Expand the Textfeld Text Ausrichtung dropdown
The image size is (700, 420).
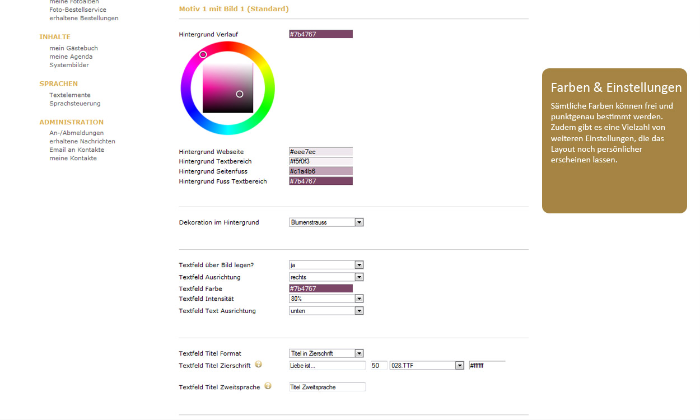pyautogui.click(x=326, y=311)
